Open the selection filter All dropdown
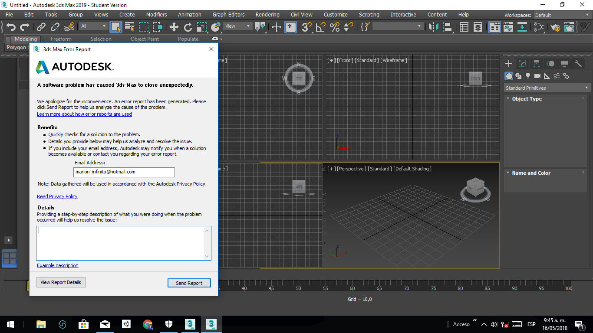Image resolution: width=593 pixels, height=333 pixels. pyautogui.click(x=93, y=26)
